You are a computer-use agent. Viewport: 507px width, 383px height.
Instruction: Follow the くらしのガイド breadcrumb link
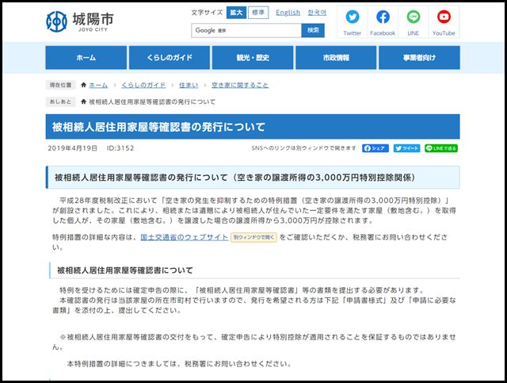click(143, 85)
